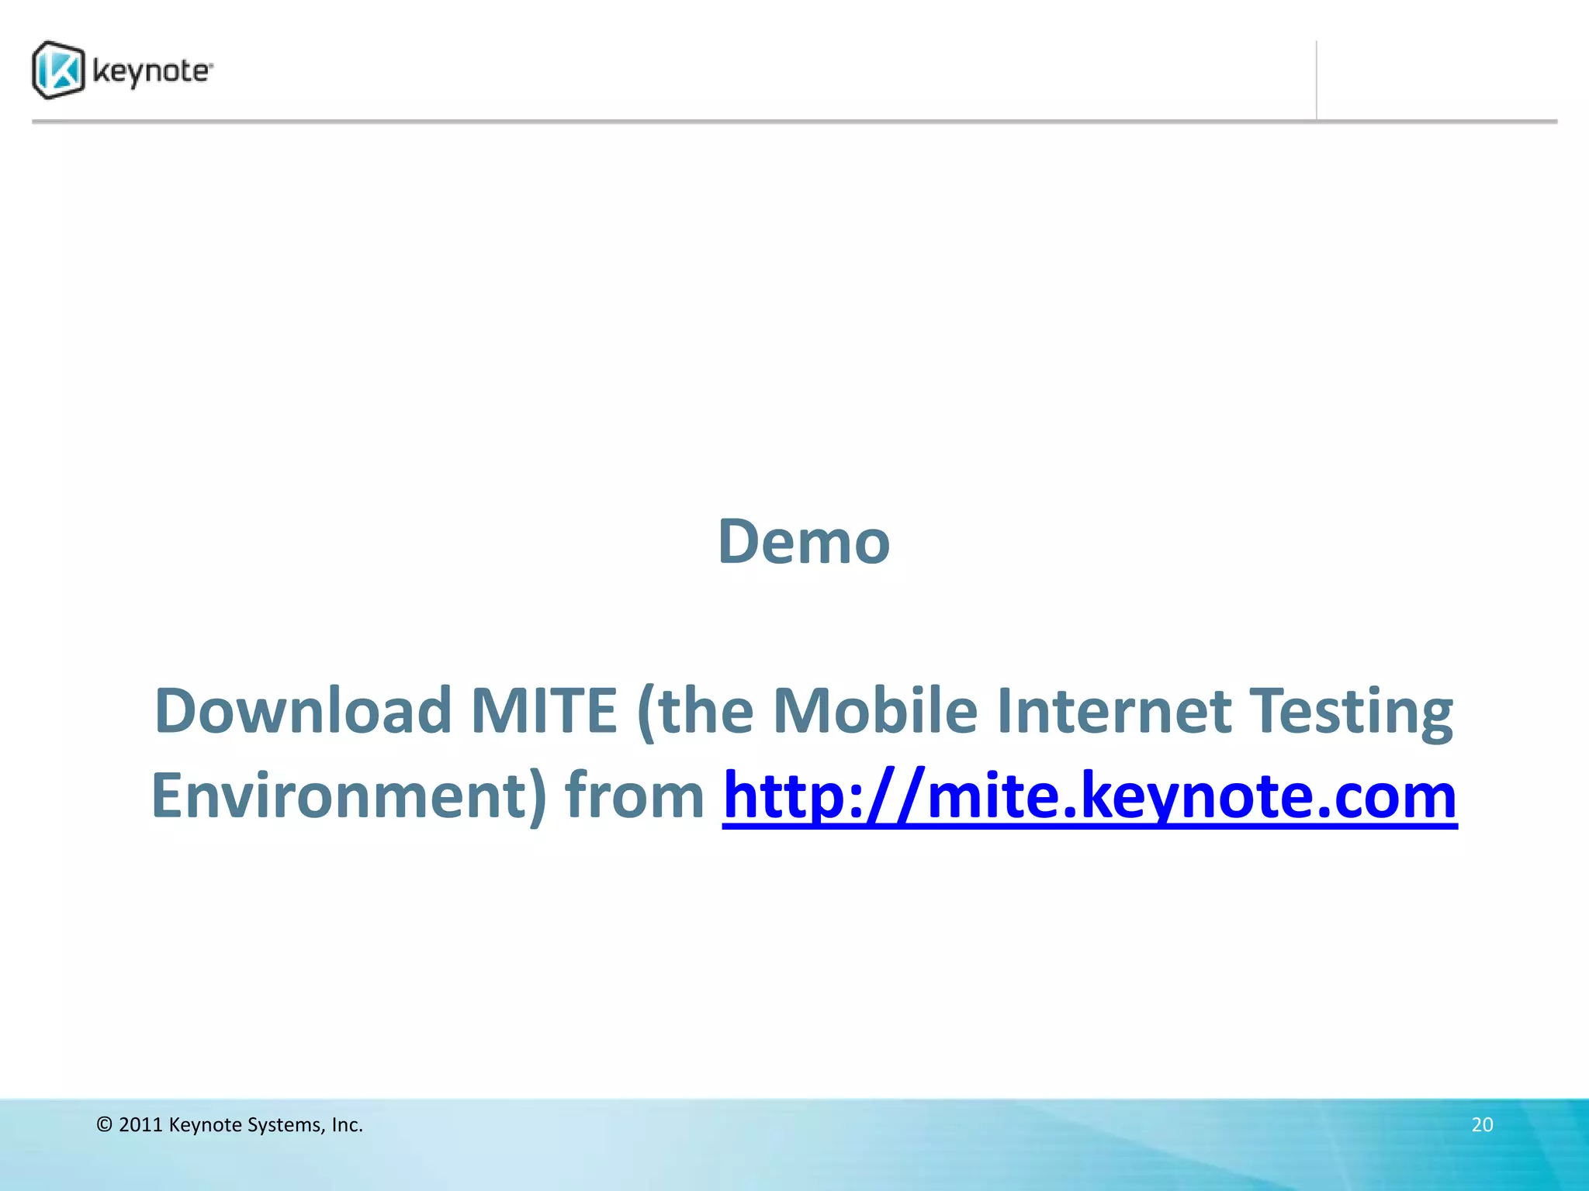Click the 'Download MITE (the Mobile Internet Testing' line
This screenshot has width=1589, height=1191.
tap(804, 711)
